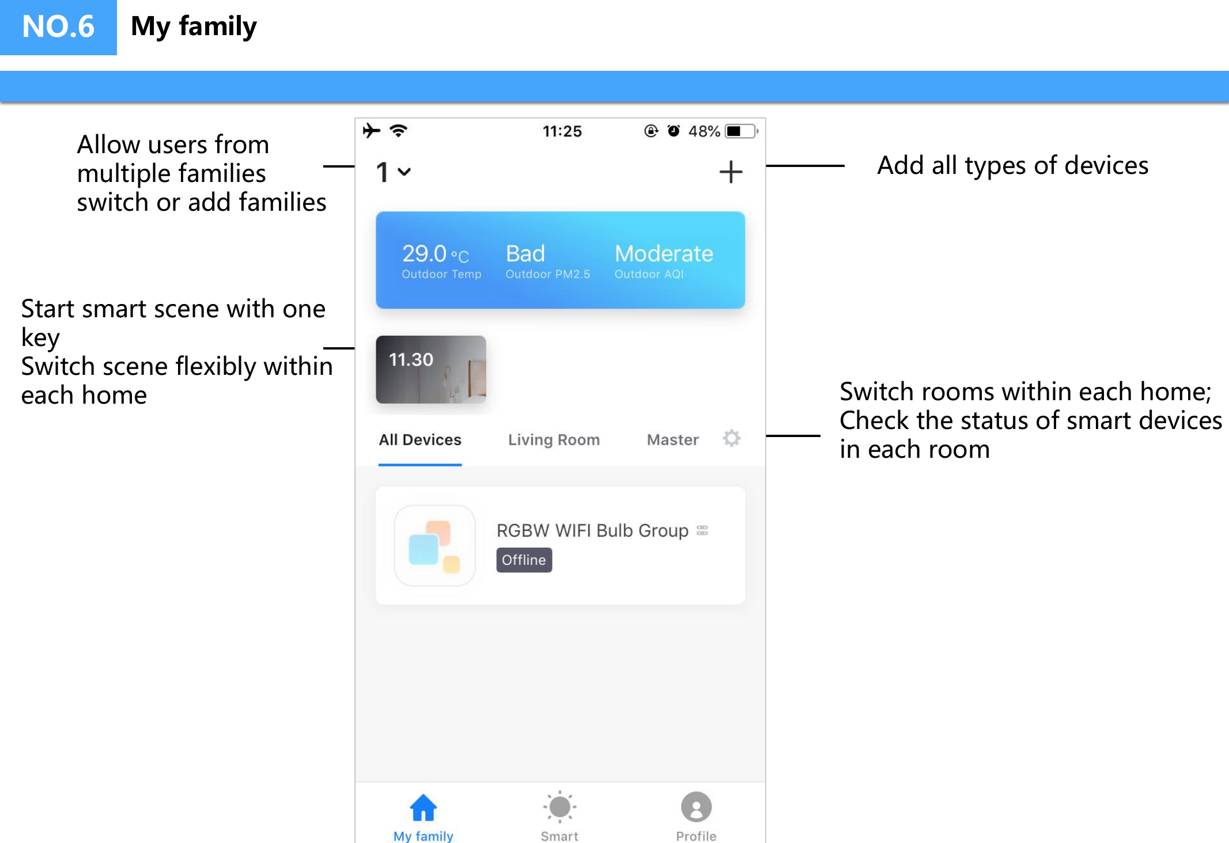Tap the add device (+) icon
The image size is (1229, 843).
coord(731,171)
